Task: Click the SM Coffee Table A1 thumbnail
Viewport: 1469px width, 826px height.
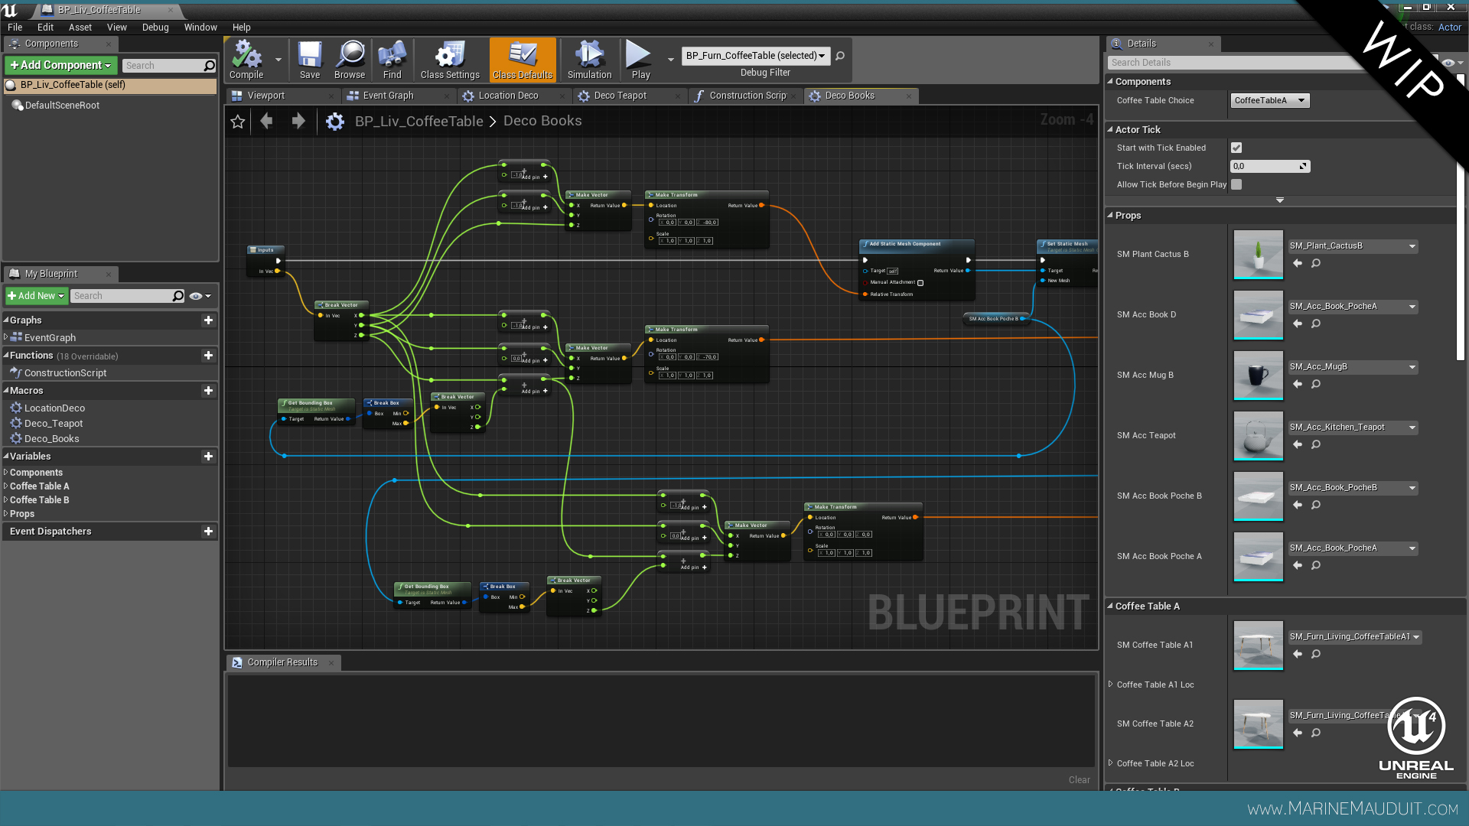Action: pos(1258,646)
